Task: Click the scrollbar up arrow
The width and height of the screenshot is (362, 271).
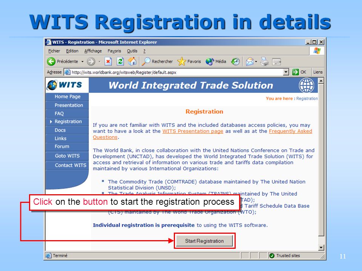Action: pyautogui.click(x=321, y=81)
